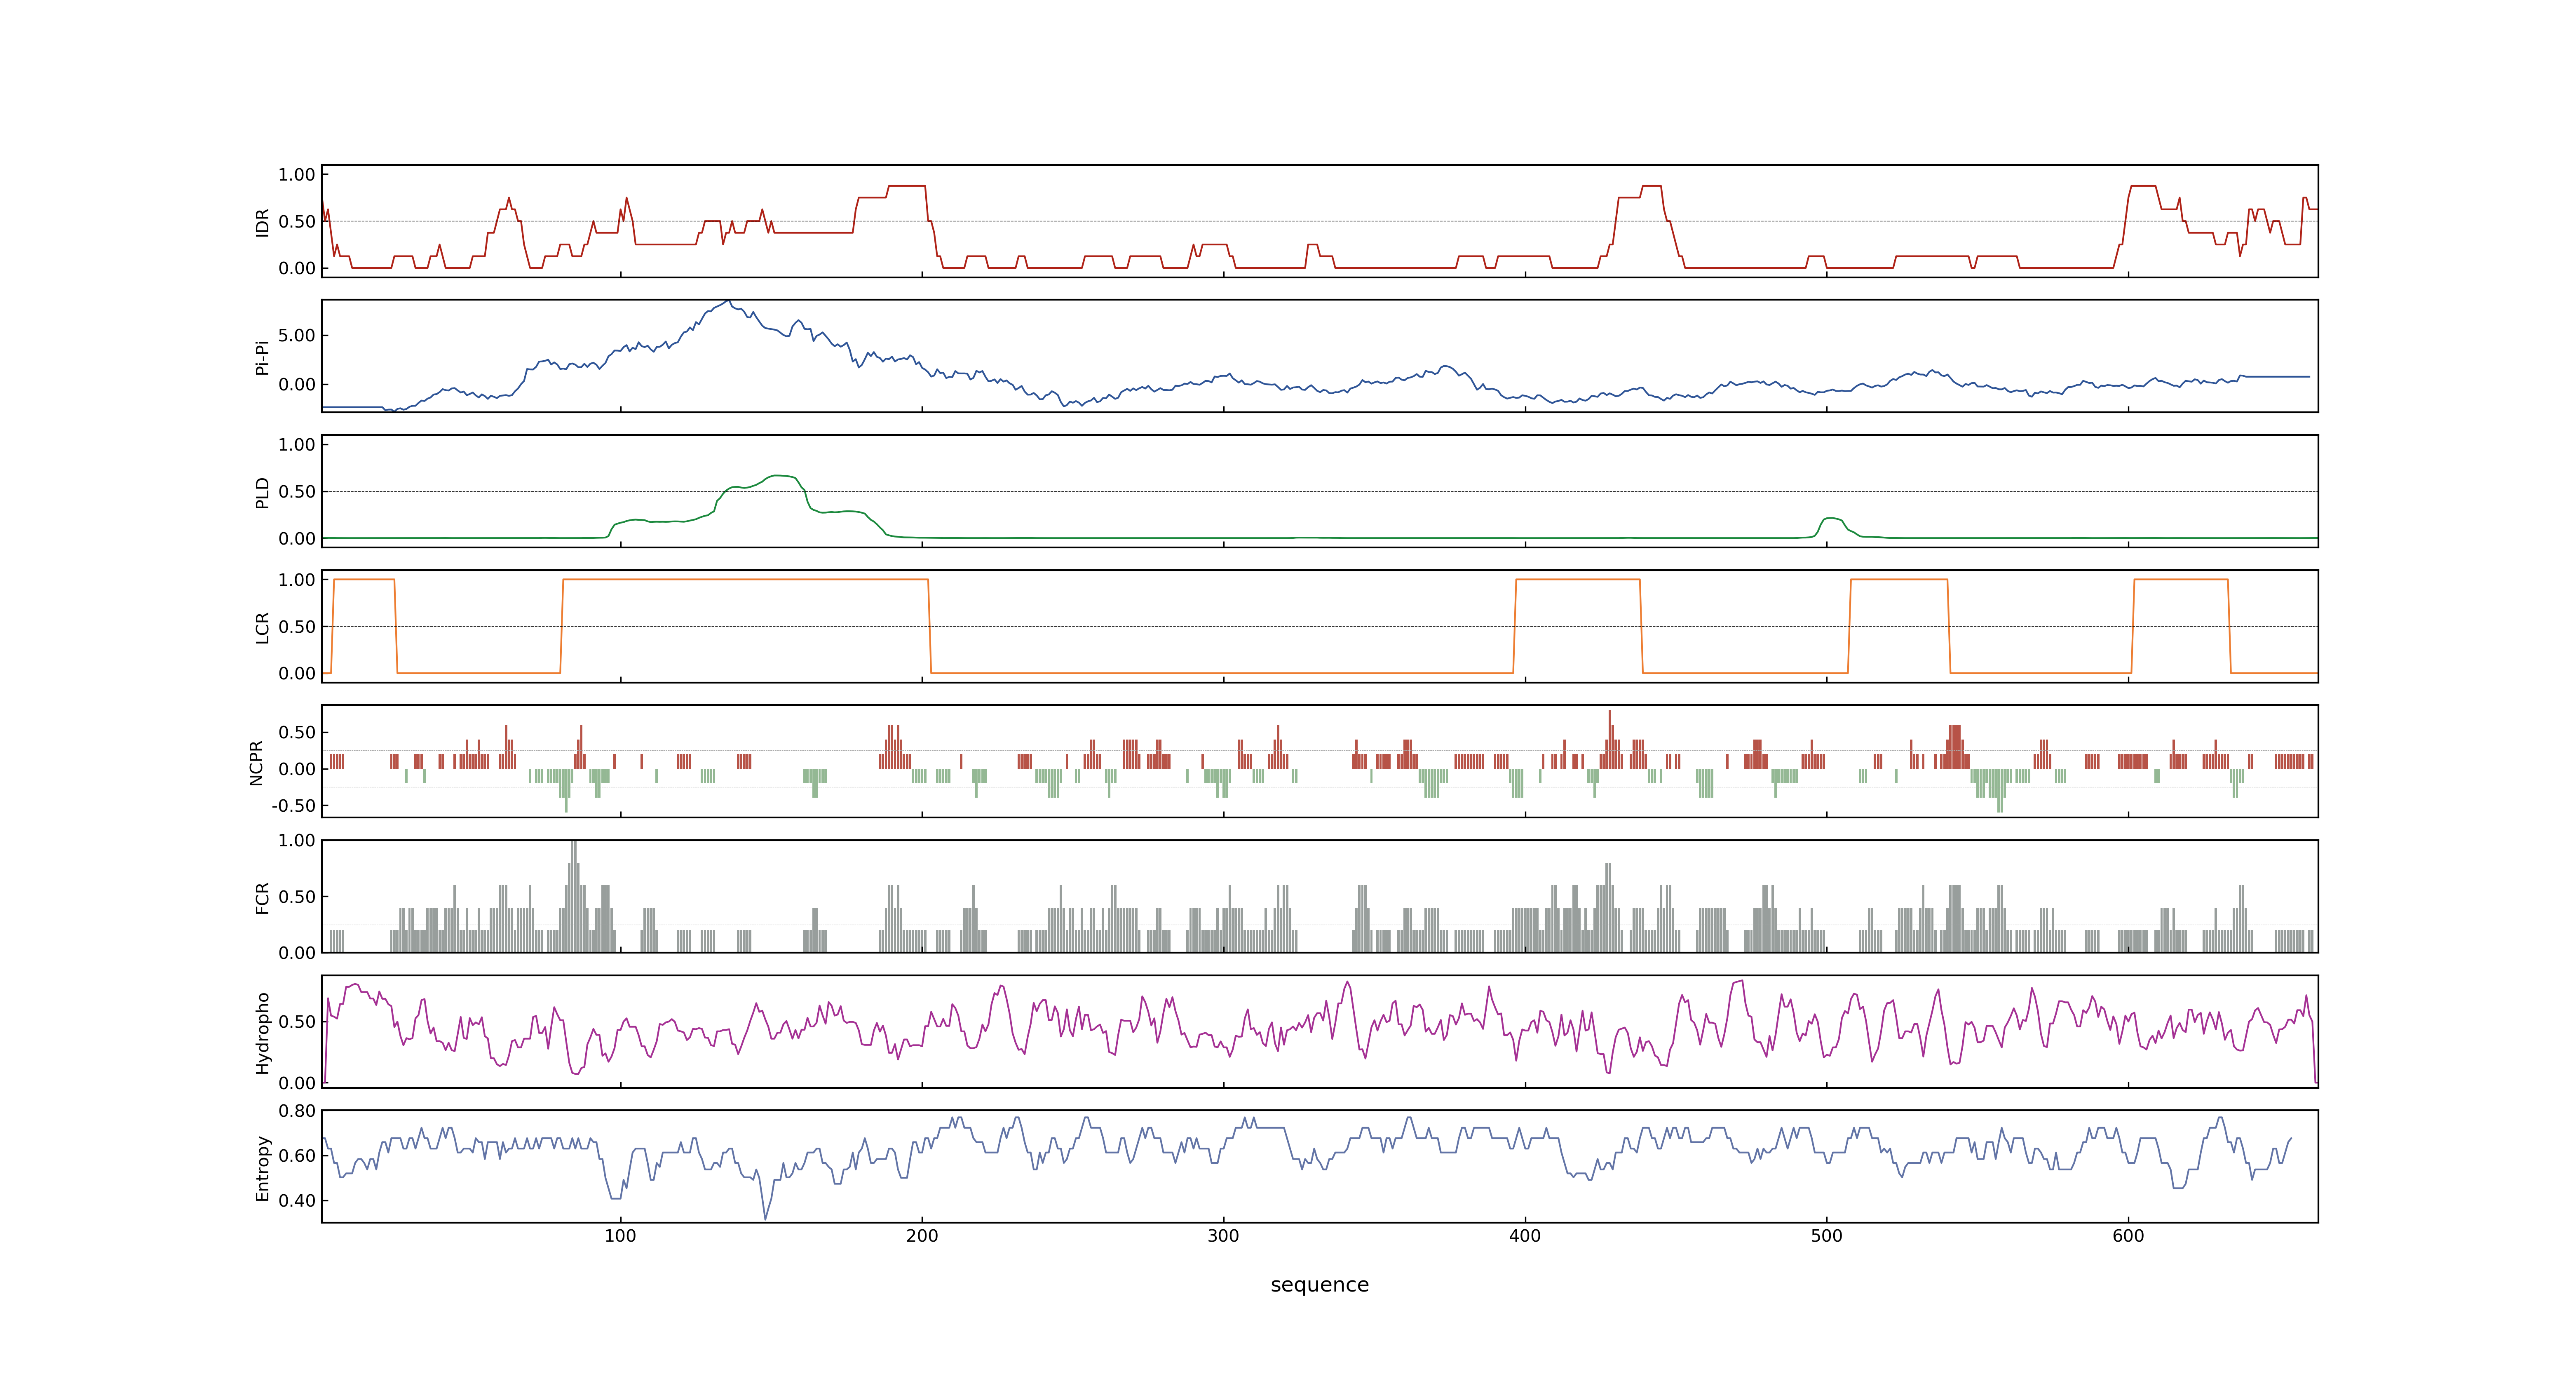Click the Entropy y-tick value 0.80
Image resolution: width=2576 pixels, height=1374 pixels.
tap(297, 1111)
